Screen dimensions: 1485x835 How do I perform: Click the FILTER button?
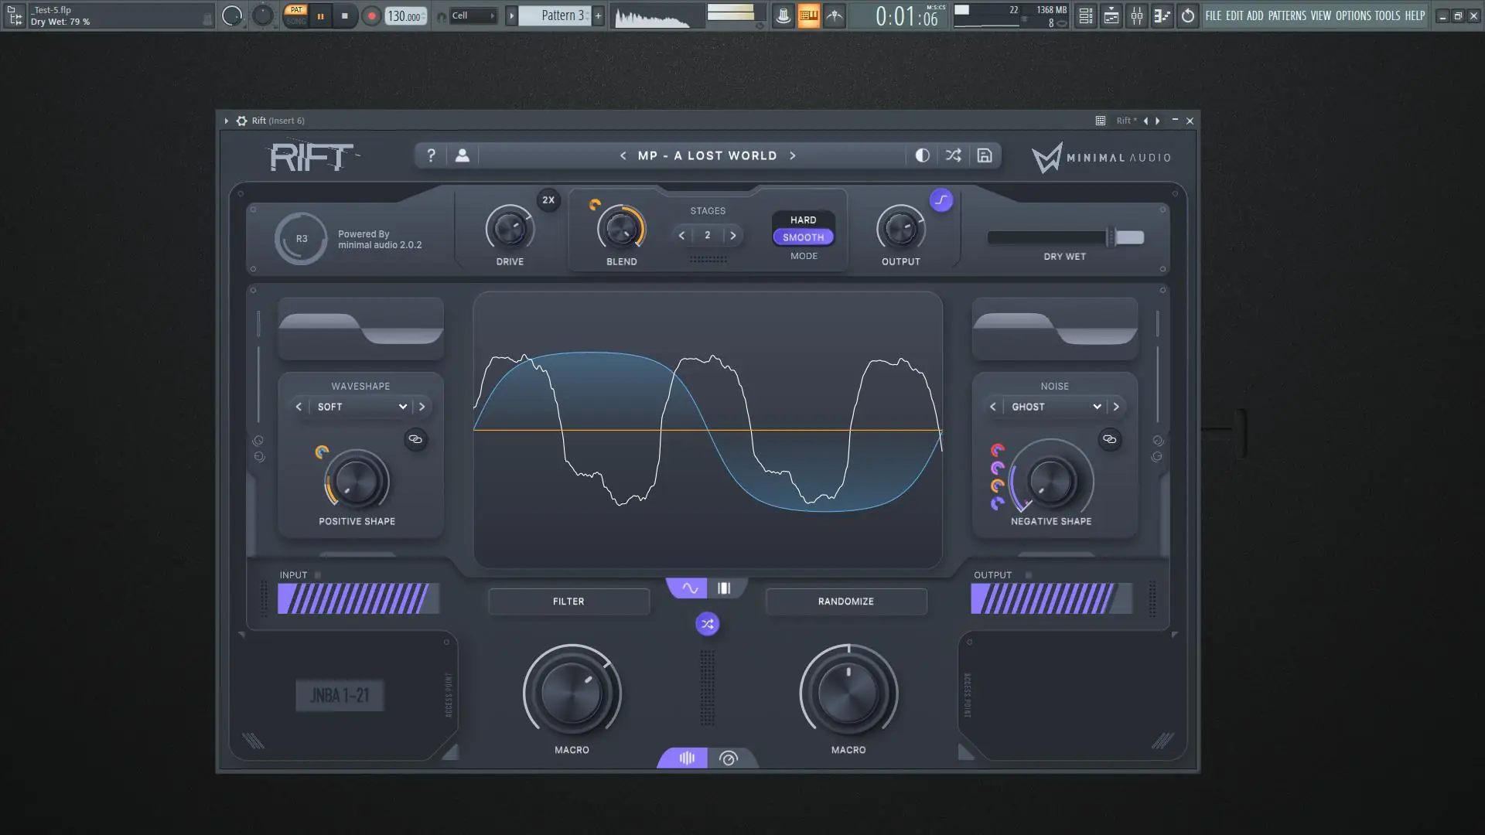click(x=568, y=602)
